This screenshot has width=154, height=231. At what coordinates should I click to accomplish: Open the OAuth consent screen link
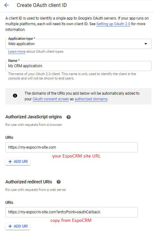pyautogui.click(x=51, y=99)
